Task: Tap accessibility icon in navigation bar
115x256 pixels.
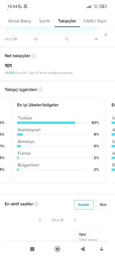Action: pyautogui.click(x=102, y=249)
